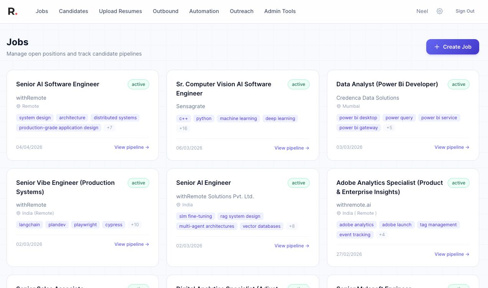Switch to the Outbound section

tap(166, 11)
